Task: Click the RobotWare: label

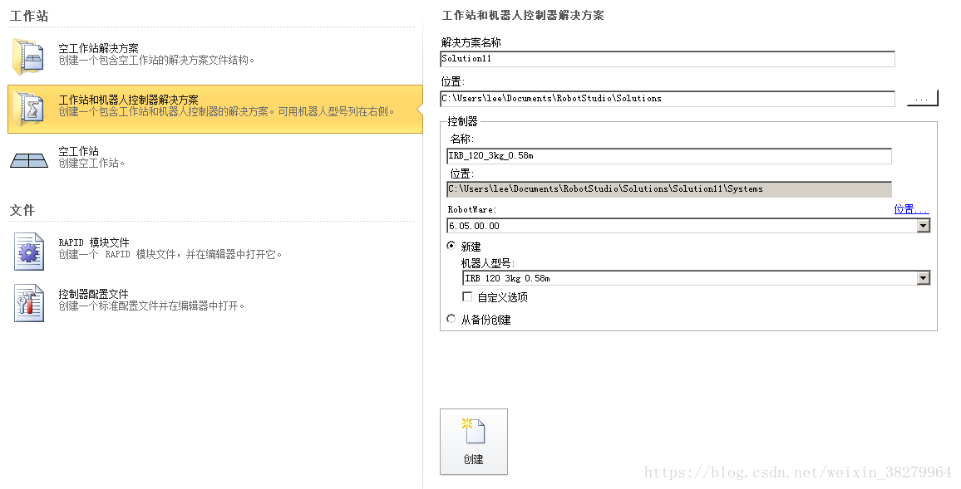Action: point(472,209)
